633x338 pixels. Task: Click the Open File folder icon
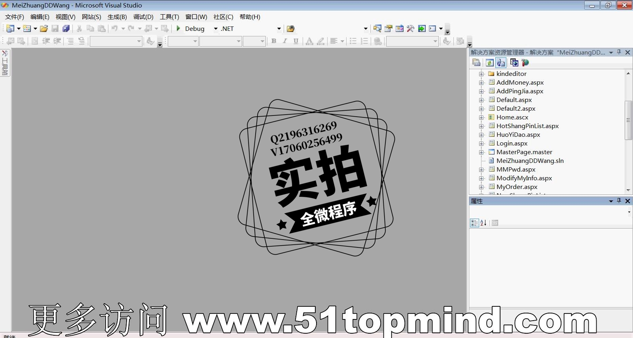point(44,28)
